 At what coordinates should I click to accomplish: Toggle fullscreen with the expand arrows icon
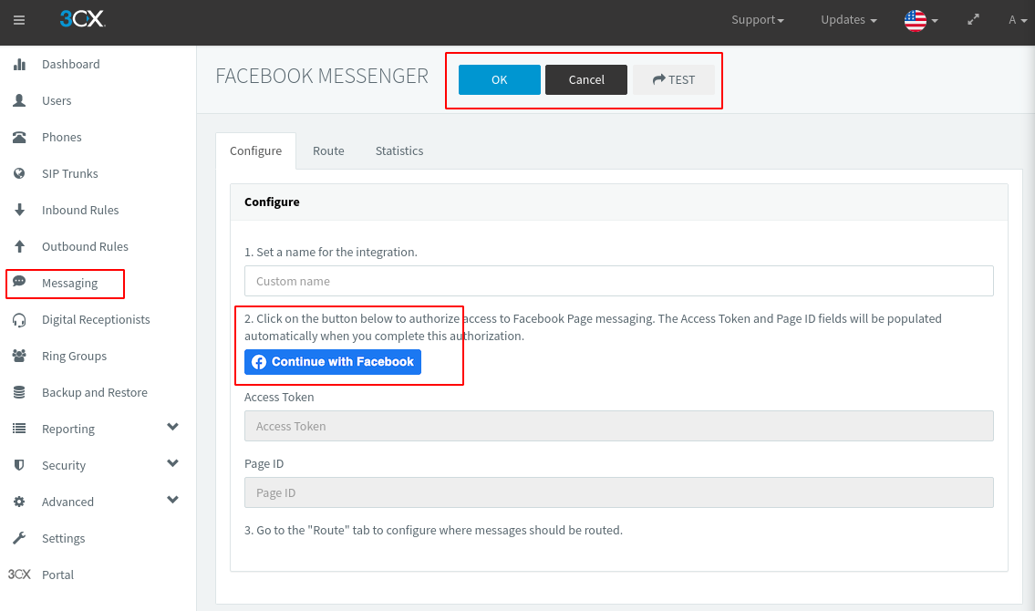coord(973,20)
